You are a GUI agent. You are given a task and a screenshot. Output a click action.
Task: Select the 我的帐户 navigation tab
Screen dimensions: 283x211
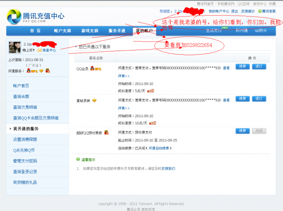tap(144, 31)
